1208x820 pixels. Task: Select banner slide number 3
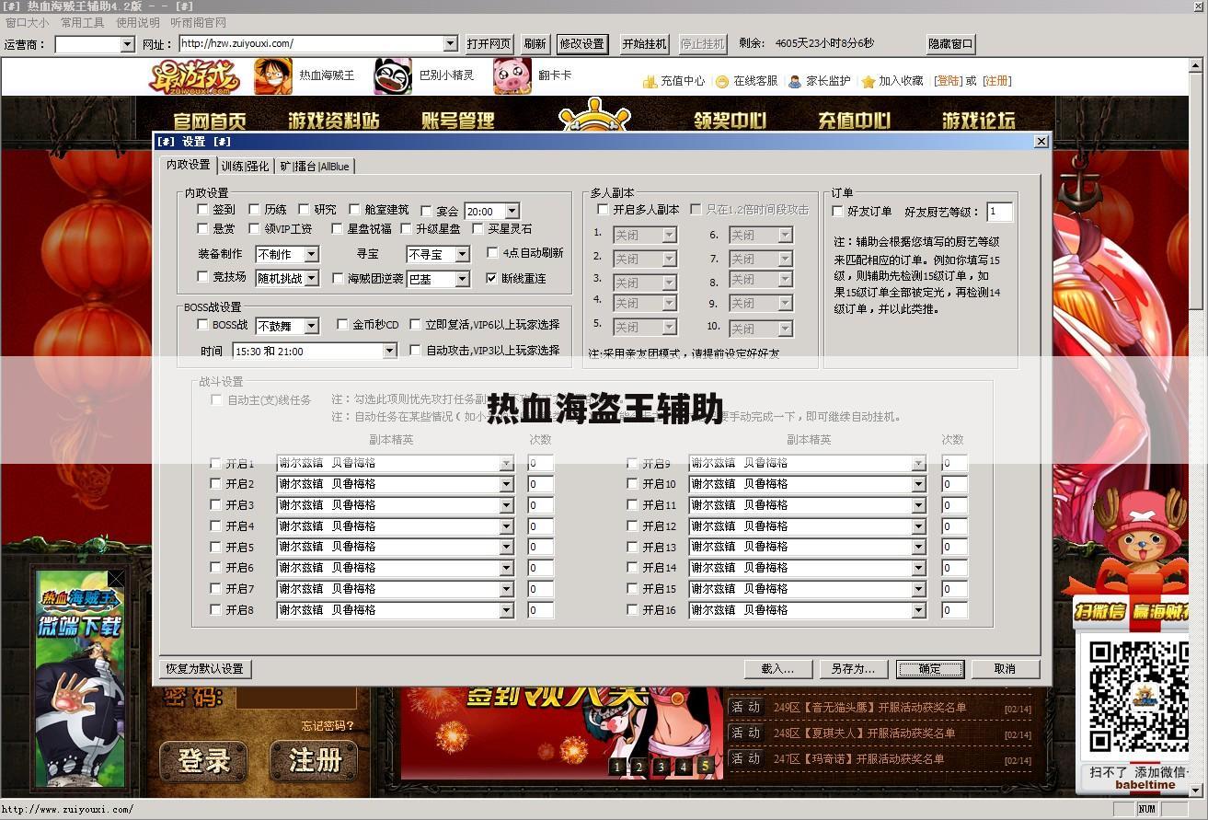pyautogui.click(x=662, y=766)
